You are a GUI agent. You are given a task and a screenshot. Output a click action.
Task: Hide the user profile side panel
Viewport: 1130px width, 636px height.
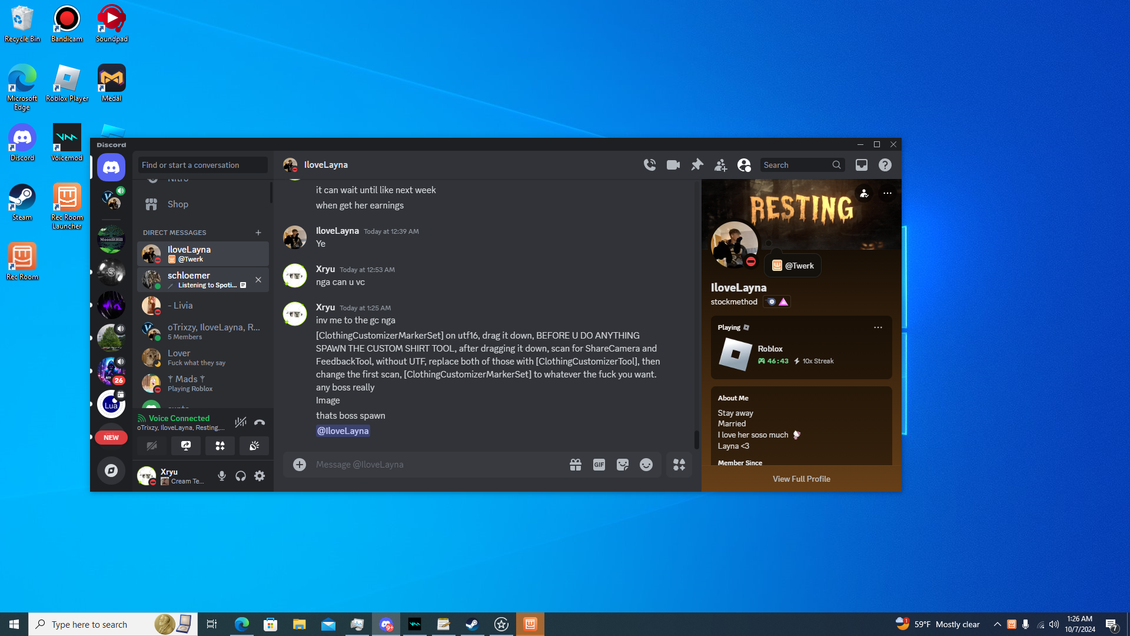(744, 165)
